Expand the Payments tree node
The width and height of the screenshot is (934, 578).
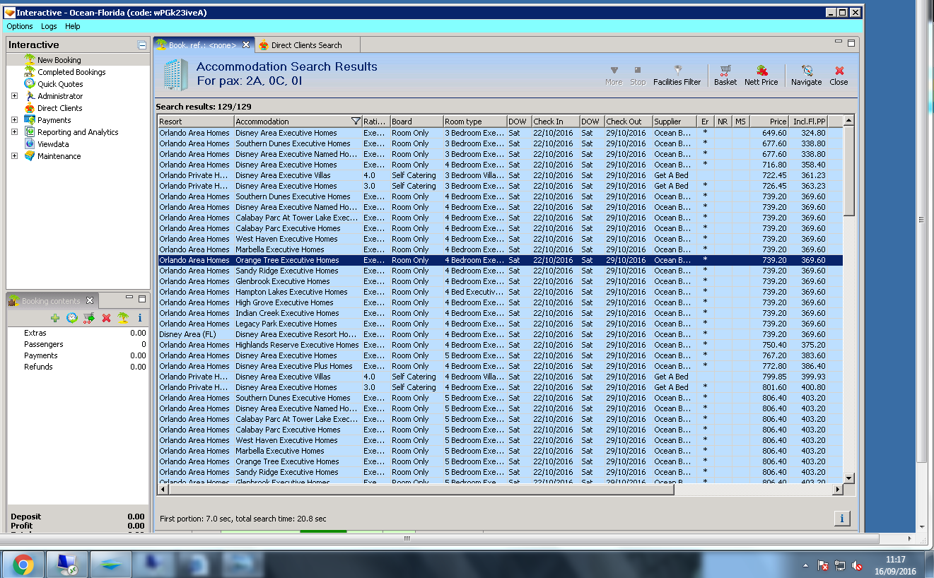(x=14, y=120)
